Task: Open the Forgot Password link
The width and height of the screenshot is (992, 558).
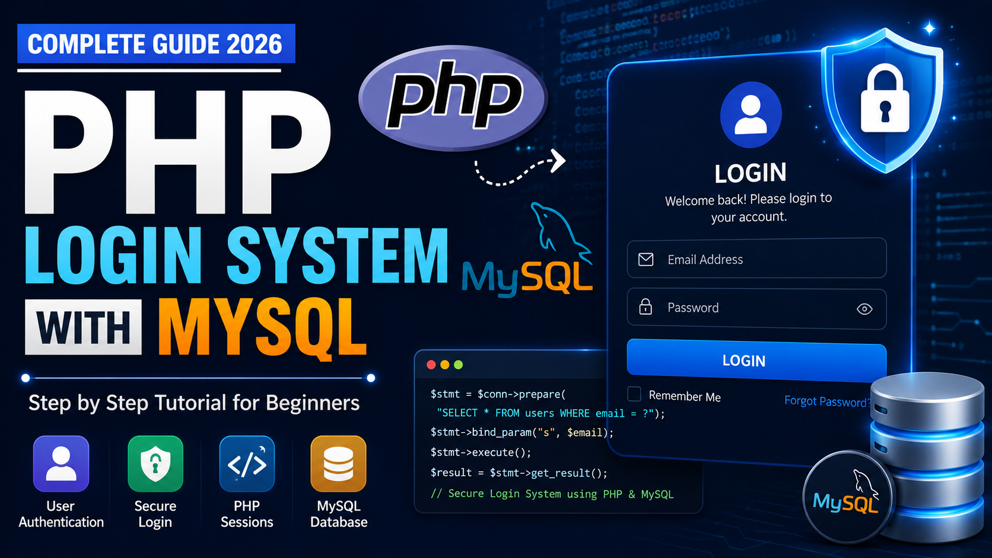Action: point(828,401)
